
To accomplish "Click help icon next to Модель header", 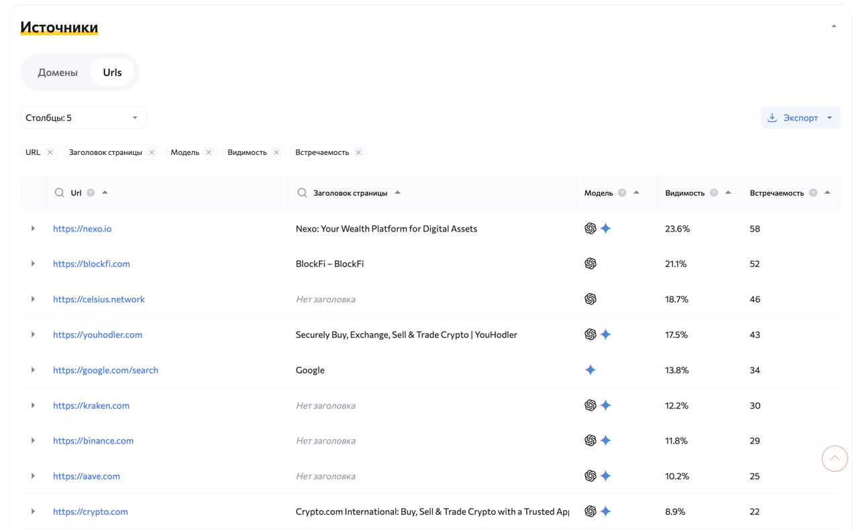I will [622, 193].
